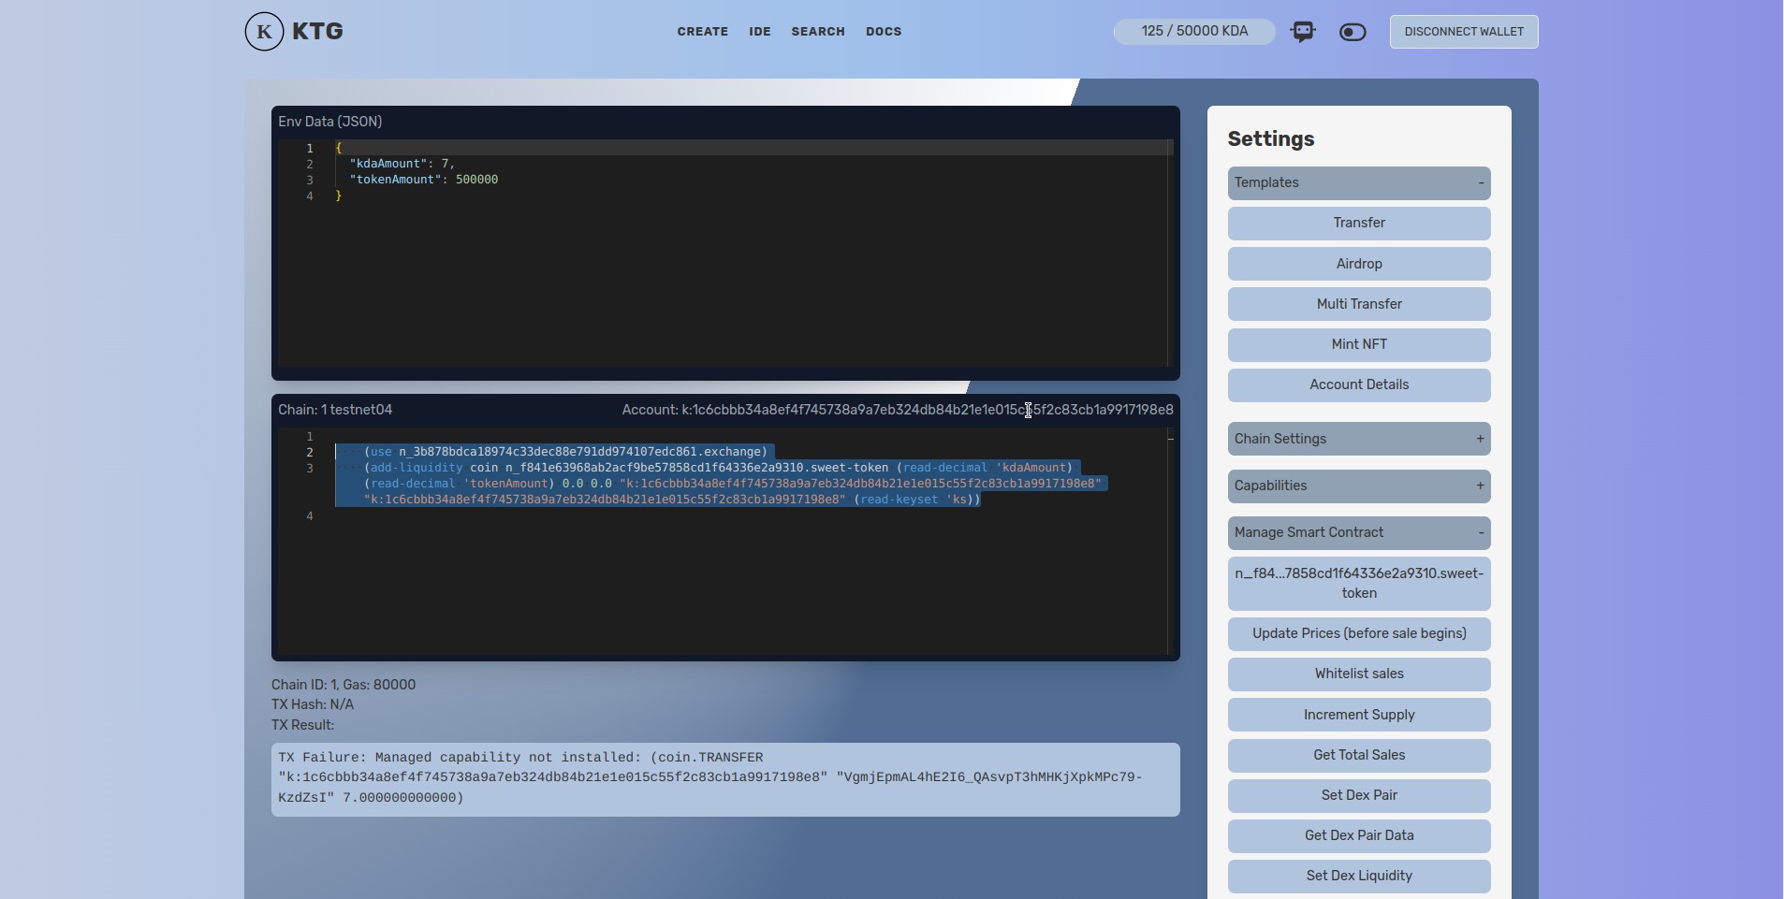
Task: Click the Get Total Sales button
Action: click(1359, 755)
